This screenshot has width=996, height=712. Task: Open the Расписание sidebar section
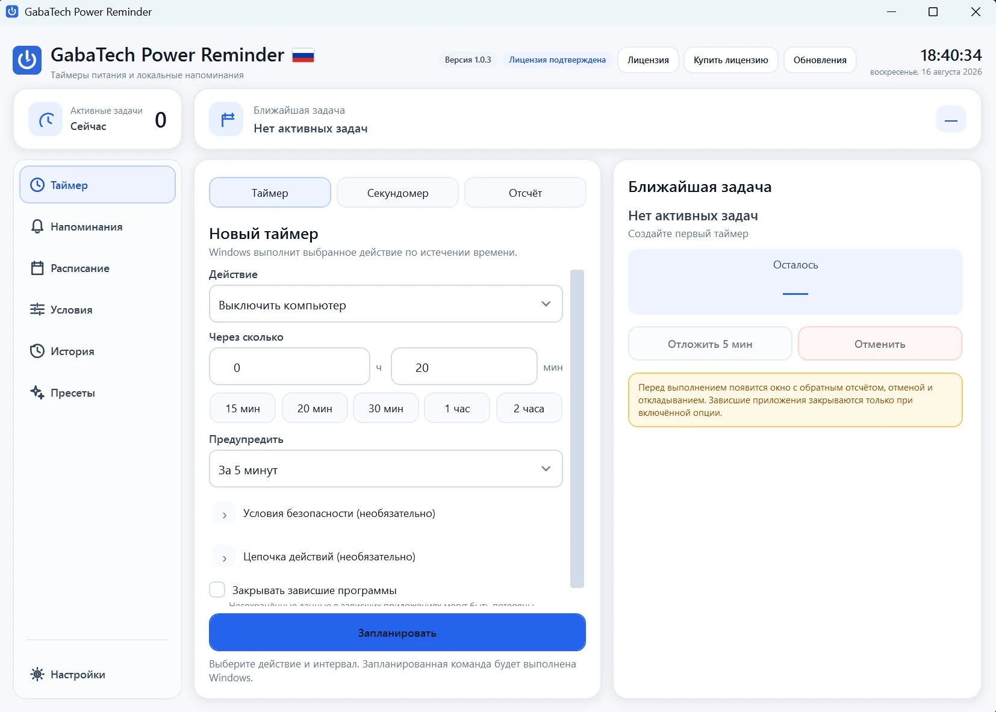98,268
